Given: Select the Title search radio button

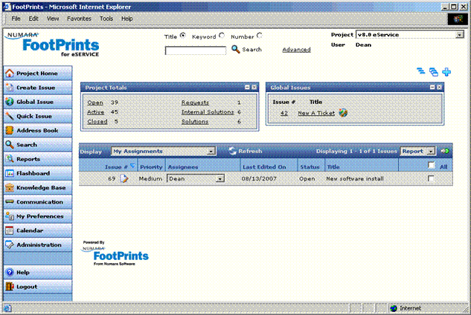Looking at the screenshot, I should point(183,36).
